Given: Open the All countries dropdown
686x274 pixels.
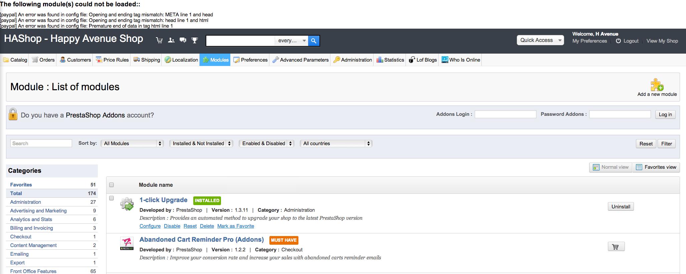Looking at the screenshot, I should [336, 143].
